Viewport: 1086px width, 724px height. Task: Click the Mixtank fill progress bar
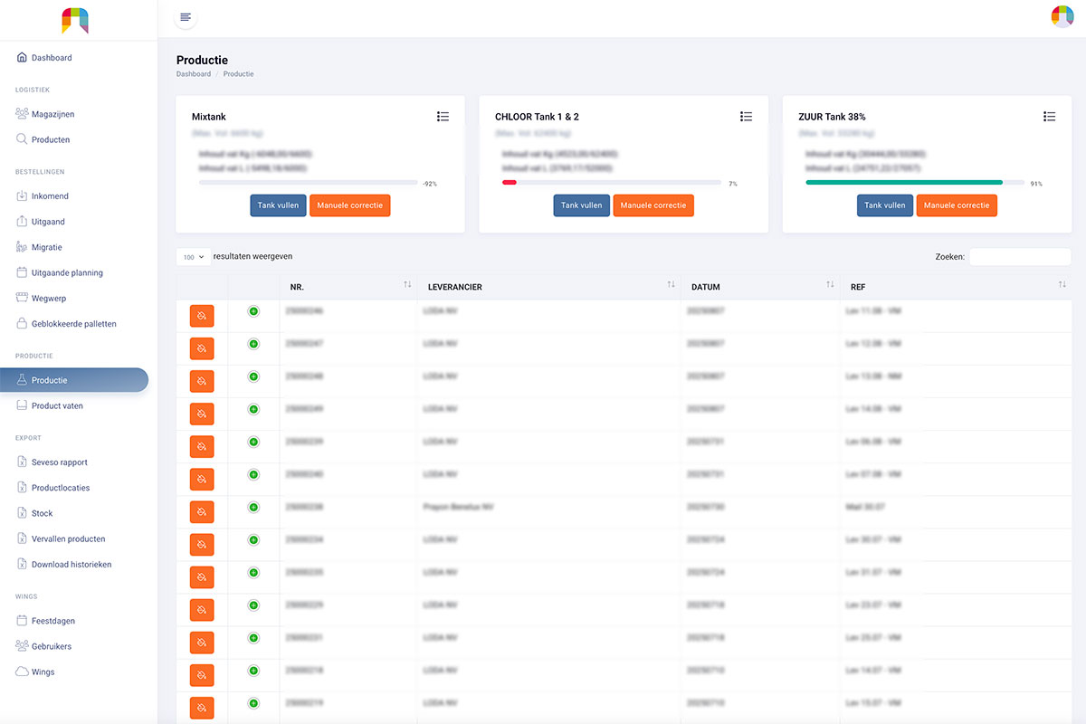click(x=309, y=183)
